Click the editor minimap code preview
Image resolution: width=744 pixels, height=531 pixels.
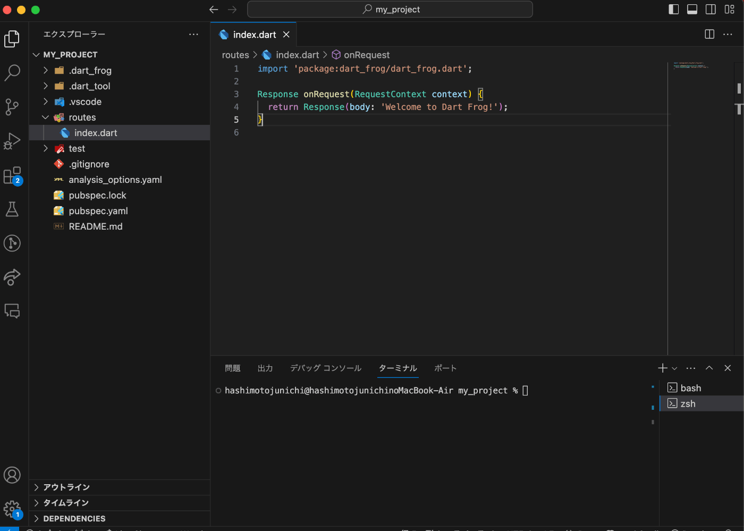click(x=690, y=66)
